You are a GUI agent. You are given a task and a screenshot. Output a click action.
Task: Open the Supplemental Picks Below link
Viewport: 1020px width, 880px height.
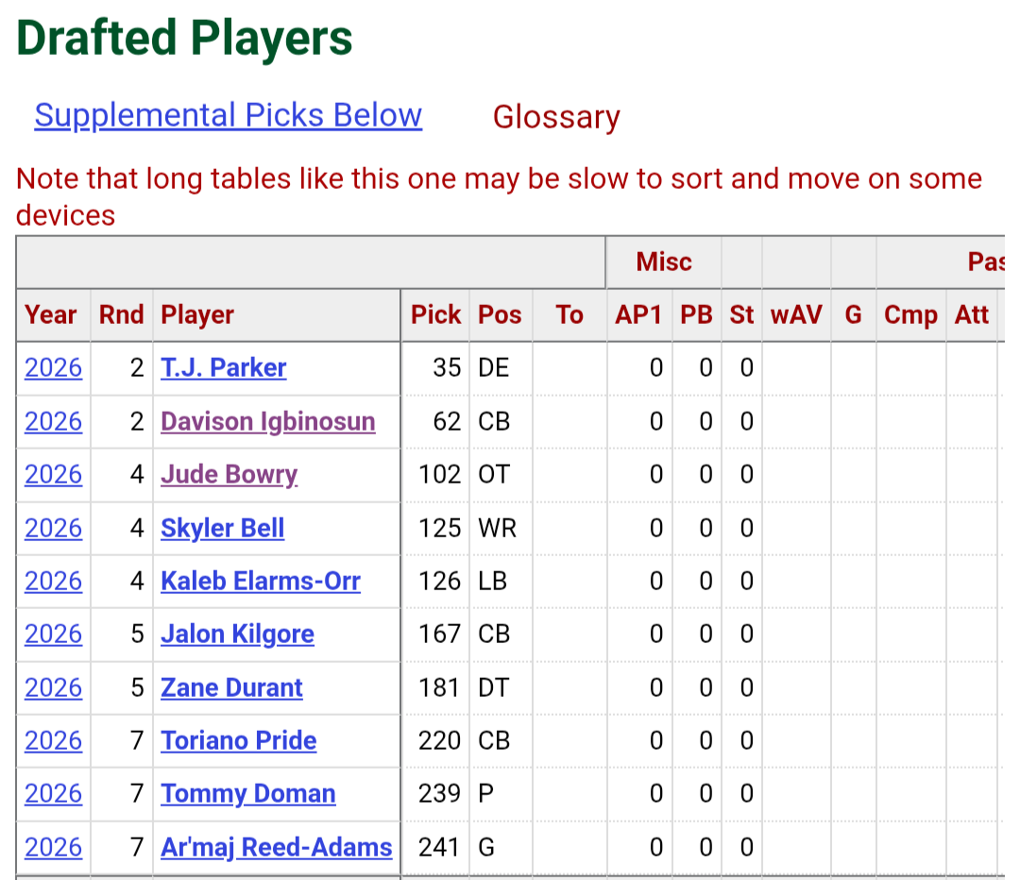(229, 116)
